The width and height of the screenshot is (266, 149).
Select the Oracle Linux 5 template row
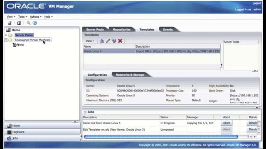click(x=152, y=51)
